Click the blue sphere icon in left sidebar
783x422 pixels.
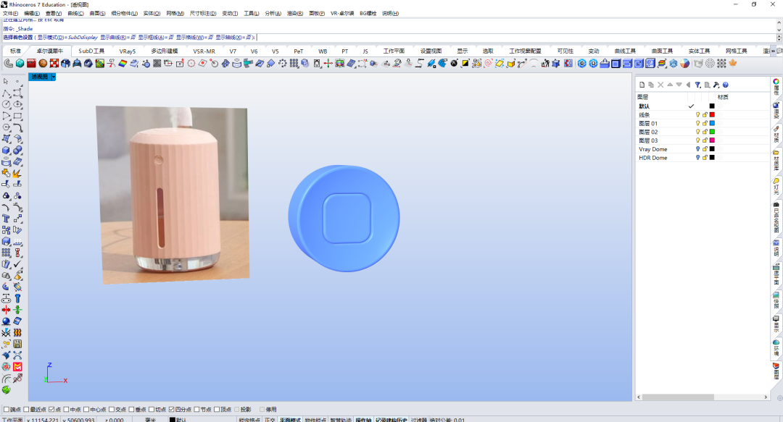6,321
